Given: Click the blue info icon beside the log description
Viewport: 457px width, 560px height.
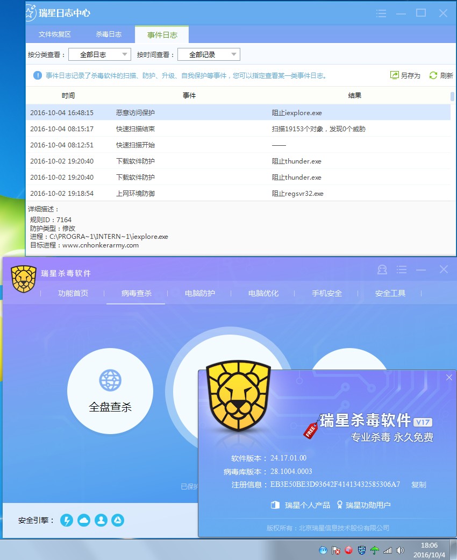Looking at the screenshot, I should (x=38, y=75).
